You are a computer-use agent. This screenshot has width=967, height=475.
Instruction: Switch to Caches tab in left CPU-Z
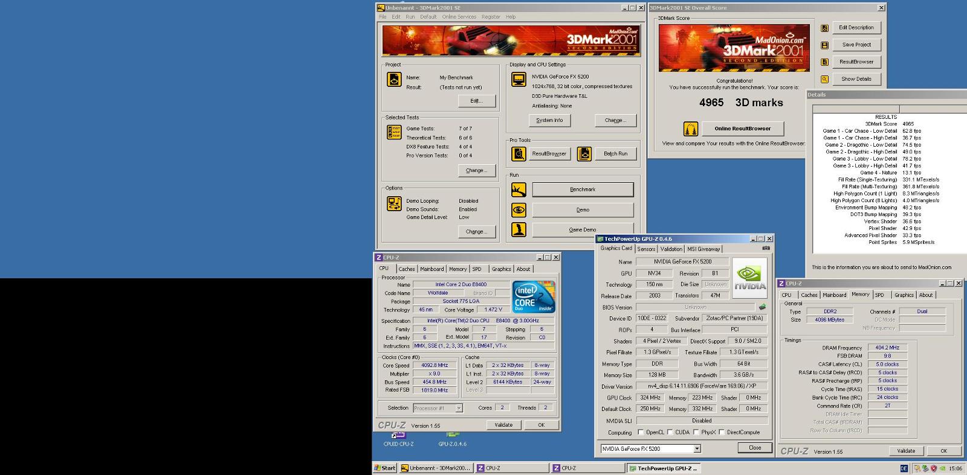click(x=407, y=269)
